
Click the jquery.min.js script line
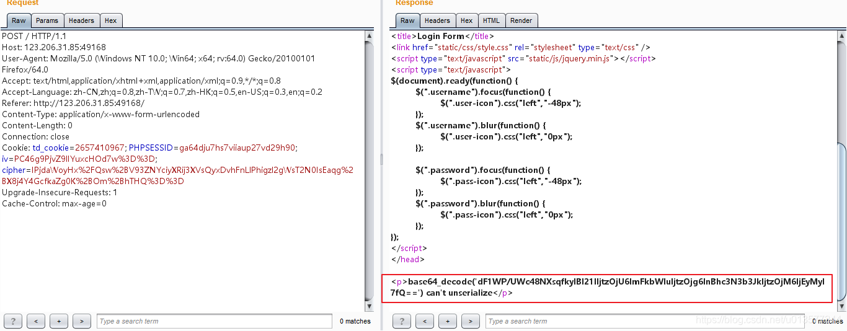click(523, 59)
